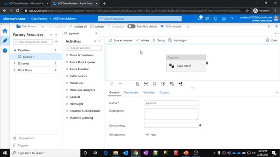Enable lasso selection mode
The image size is (280, 157).
pyautogui.click(x=163, y=84)
